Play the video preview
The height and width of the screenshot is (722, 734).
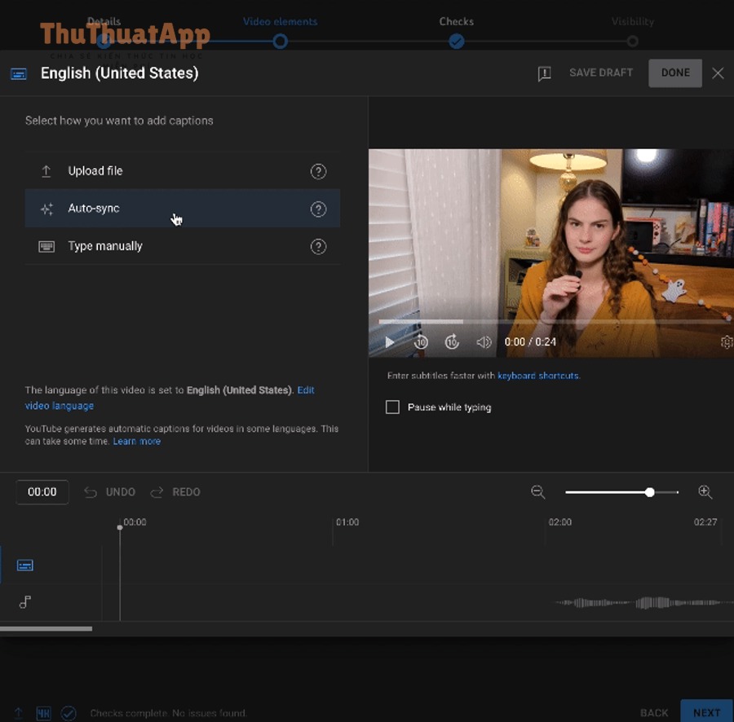389,342
